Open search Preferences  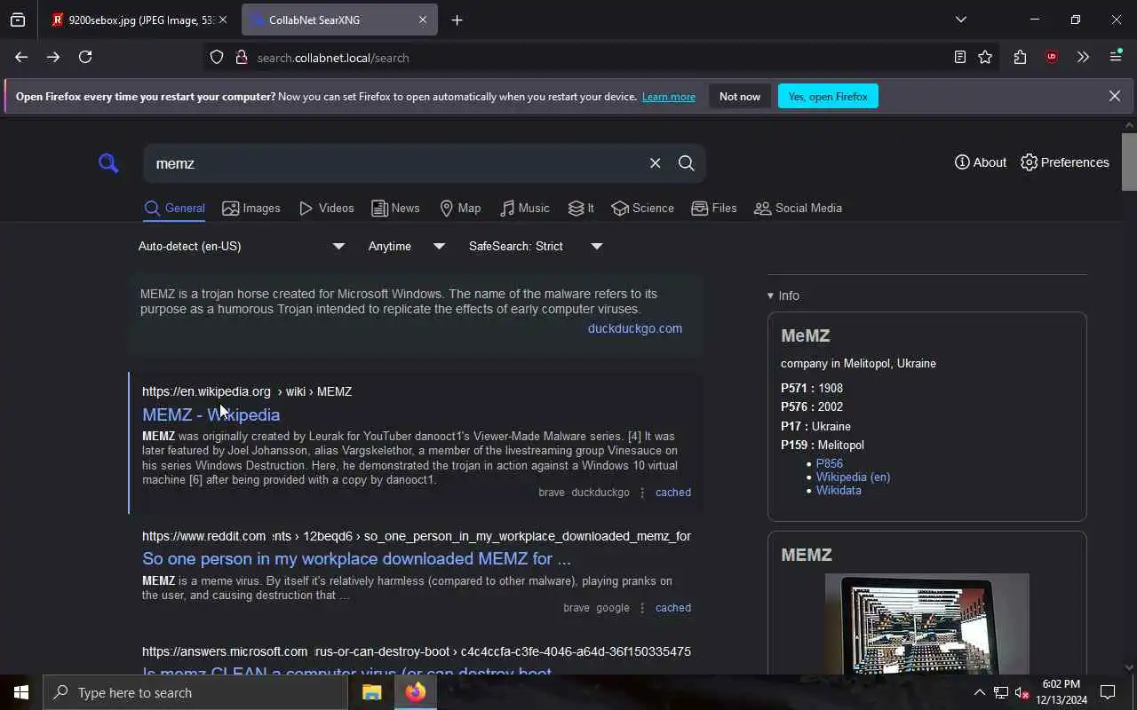click(x=1065, y=162)
